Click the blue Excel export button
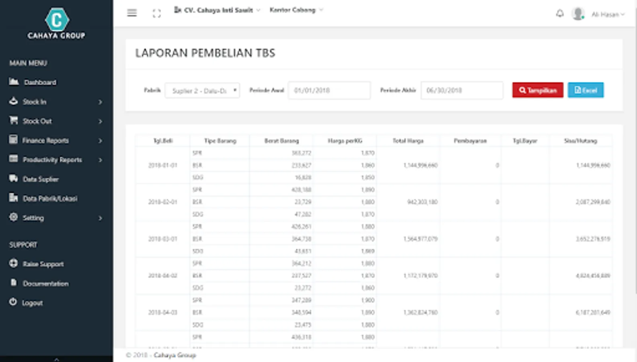The image size is (637, 362). (x=586, y=90)
